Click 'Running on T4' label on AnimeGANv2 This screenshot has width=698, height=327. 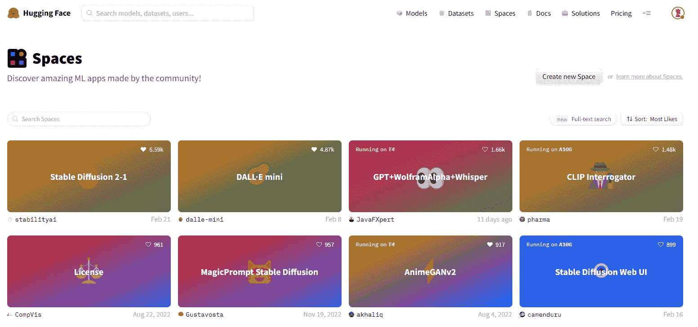tap(375, 244)
